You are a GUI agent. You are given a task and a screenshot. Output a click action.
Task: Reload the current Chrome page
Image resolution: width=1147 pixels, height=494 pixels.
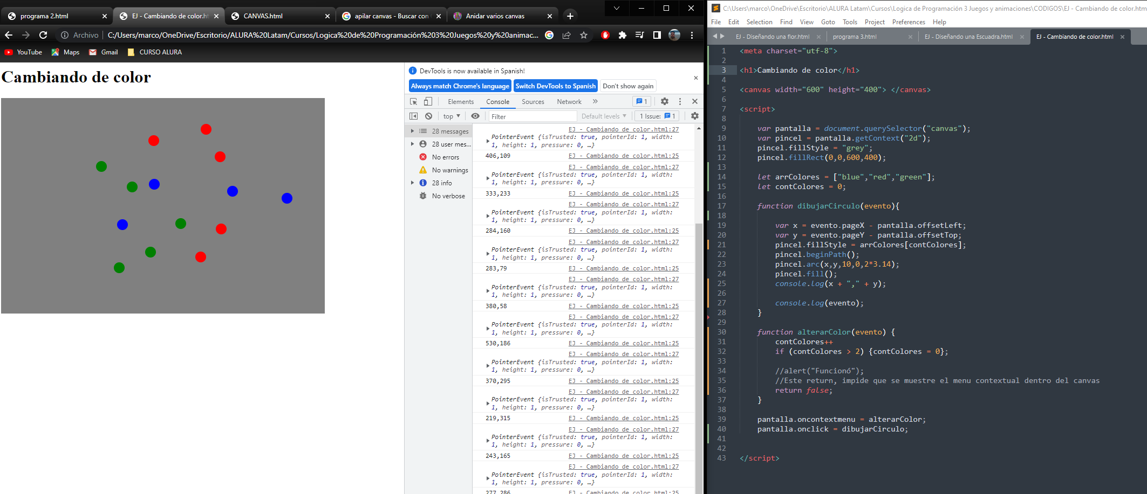43,35
